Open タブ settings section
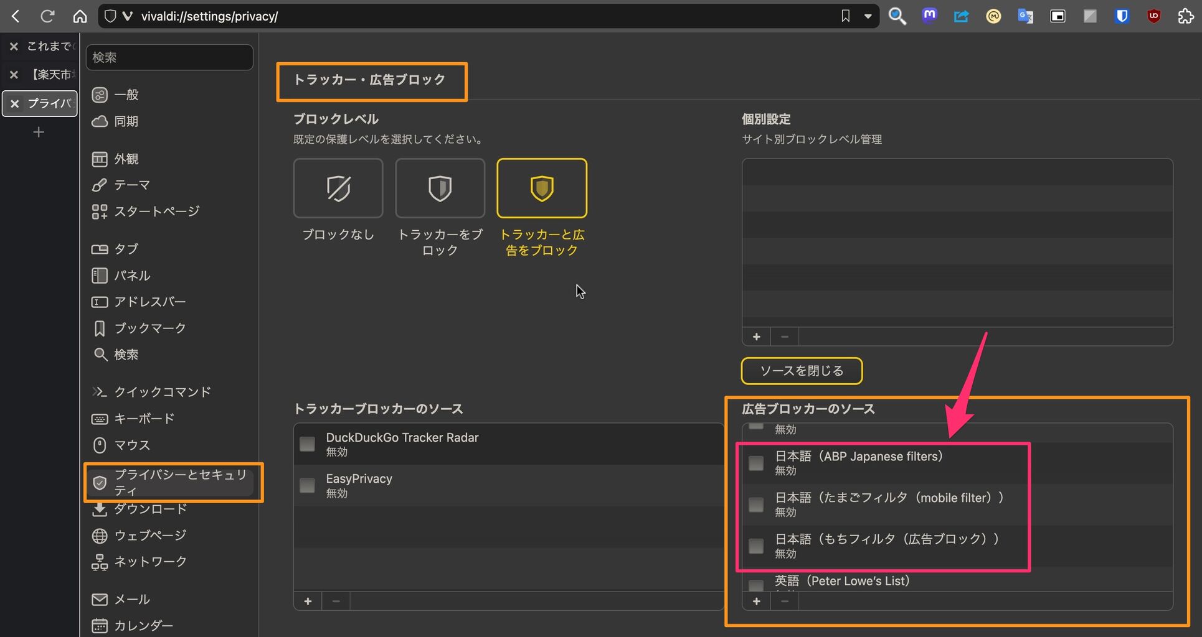 tap(115, 249)
